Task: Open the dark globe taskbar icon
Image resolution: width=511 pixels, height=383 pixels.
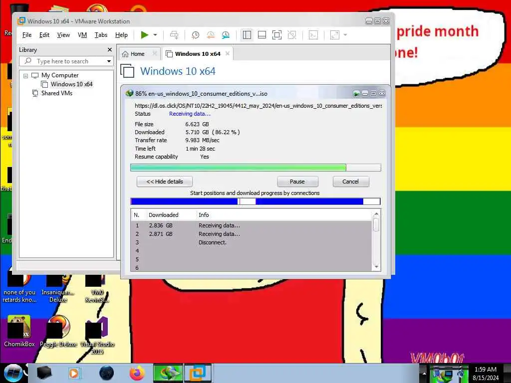Action: coord(107,373)
